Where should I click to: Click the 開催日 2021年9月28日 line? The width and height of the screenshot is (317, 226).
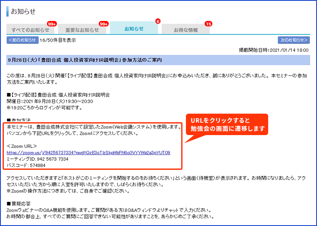(50, 101)
